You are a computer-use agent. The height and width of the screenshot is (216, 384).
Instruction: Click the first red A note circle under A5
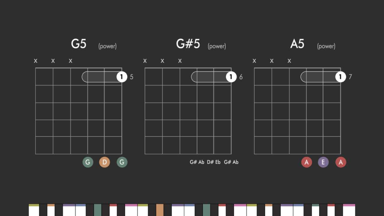[307, 162]
